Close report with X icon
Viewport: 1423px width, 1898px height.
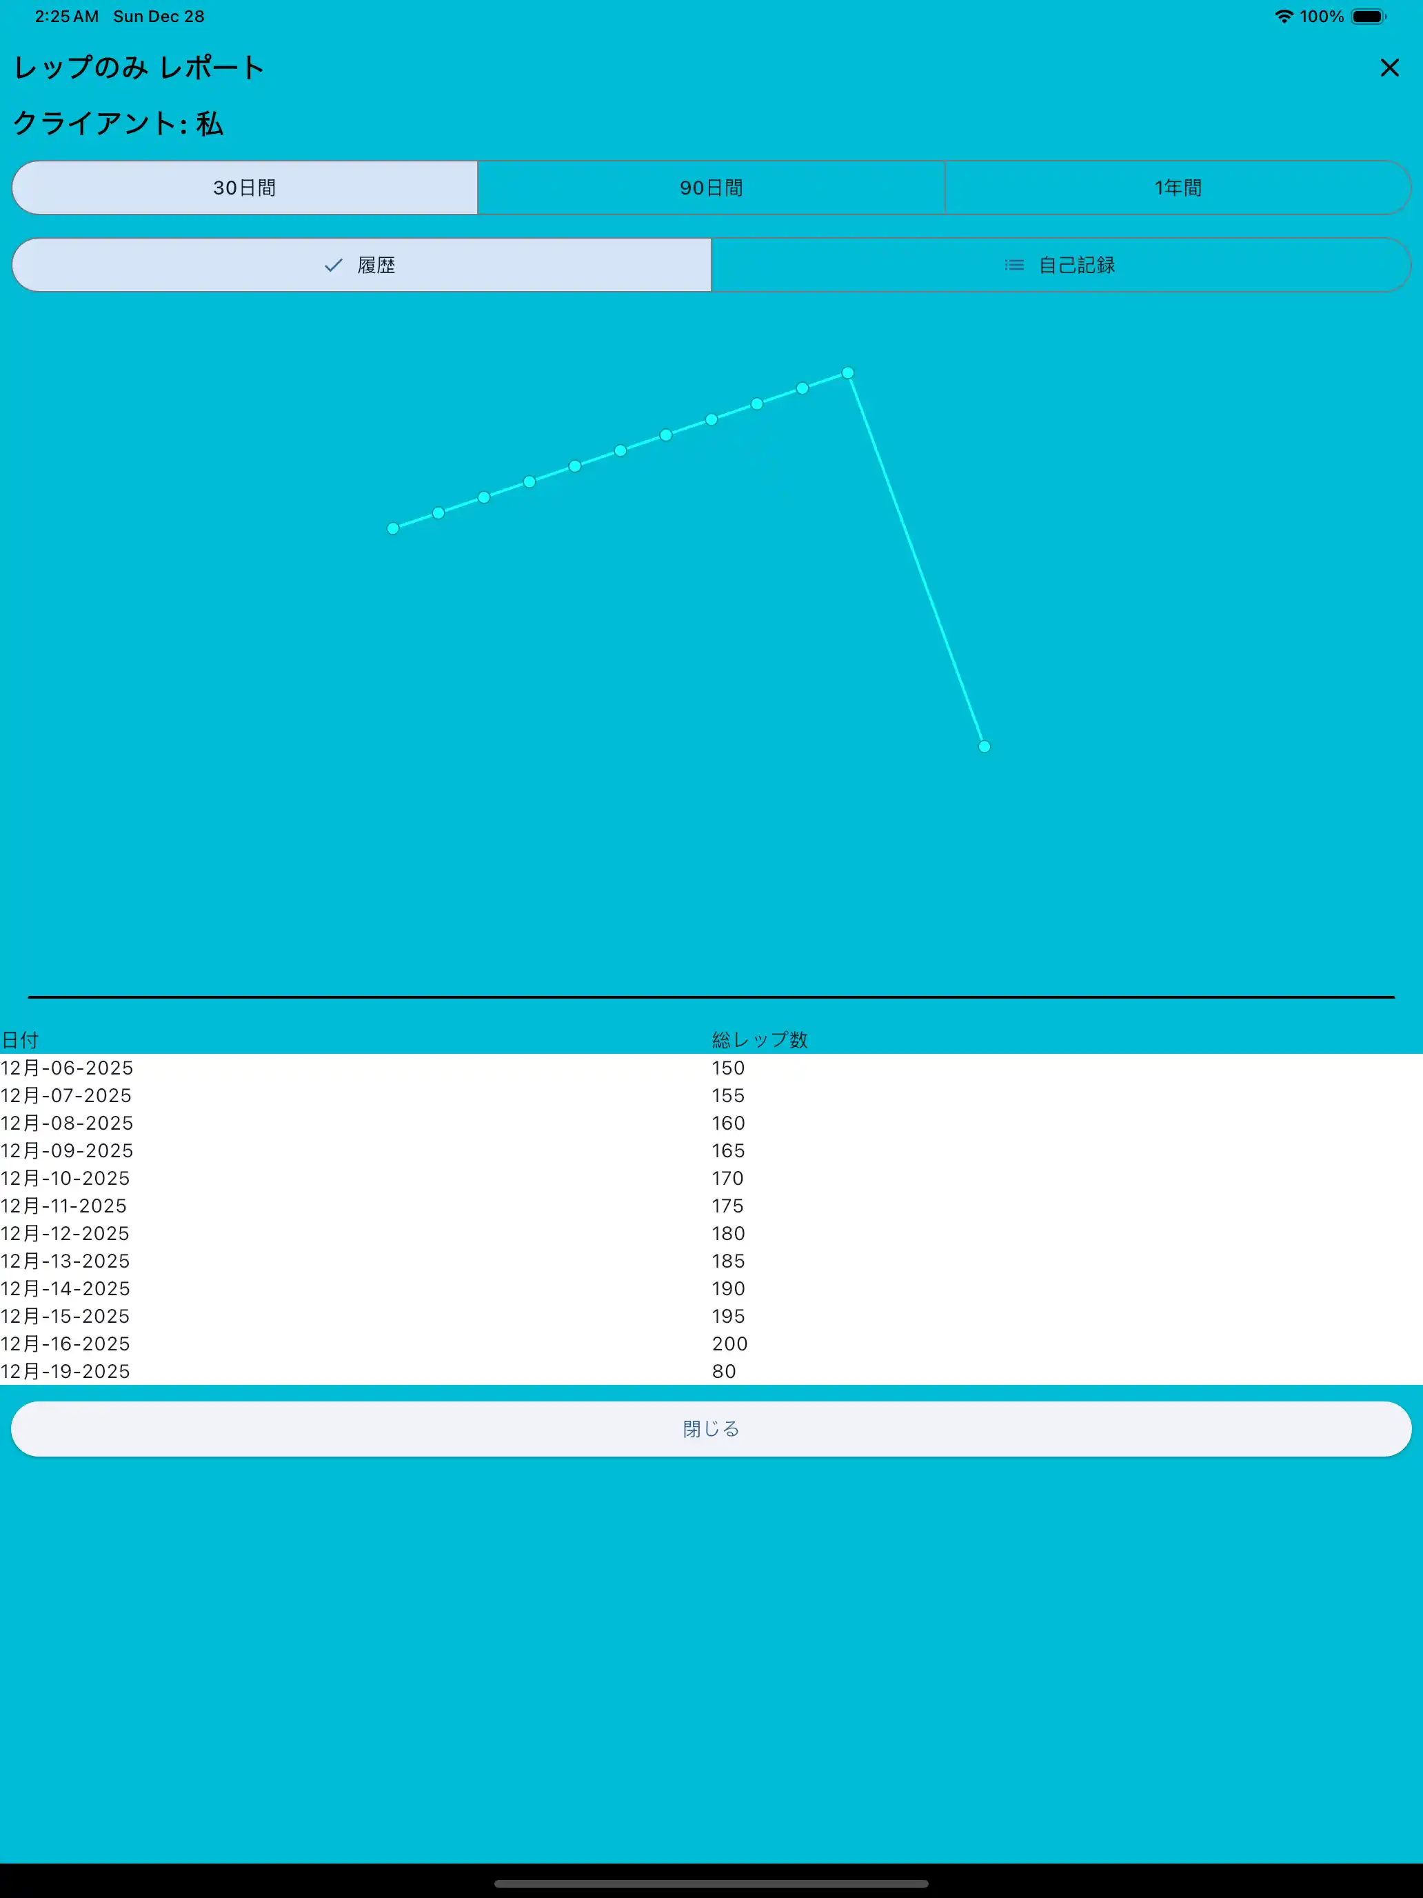point(1389,68)
